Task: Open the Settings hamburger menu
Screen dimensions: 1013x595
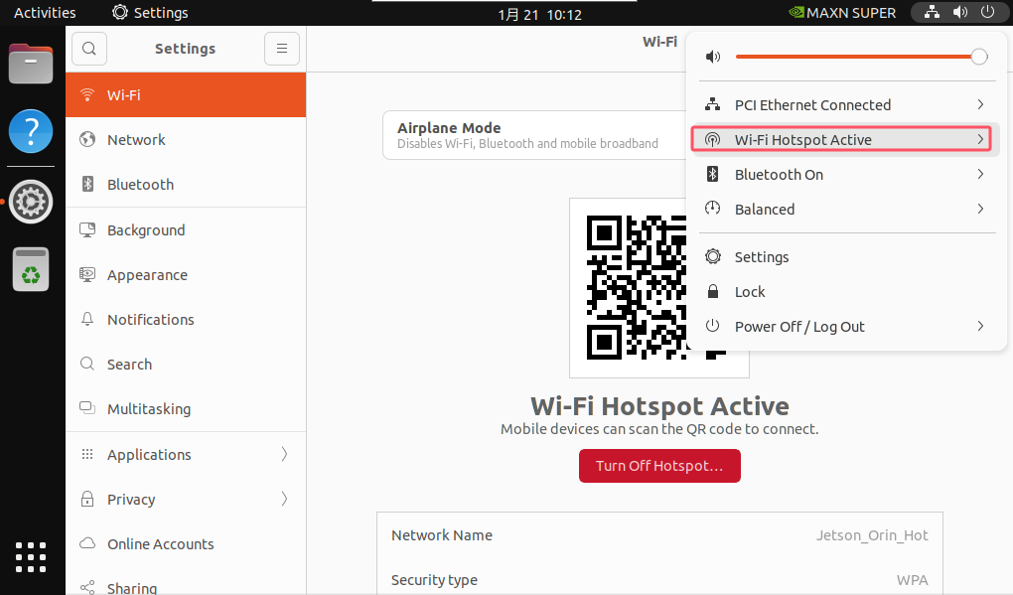Action: (282, 49)
